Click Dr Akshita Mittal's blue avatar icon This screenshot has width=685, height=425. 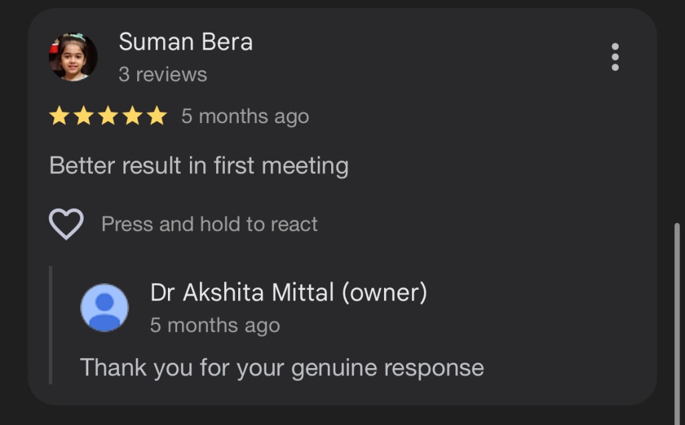click(x=104, y=307)
